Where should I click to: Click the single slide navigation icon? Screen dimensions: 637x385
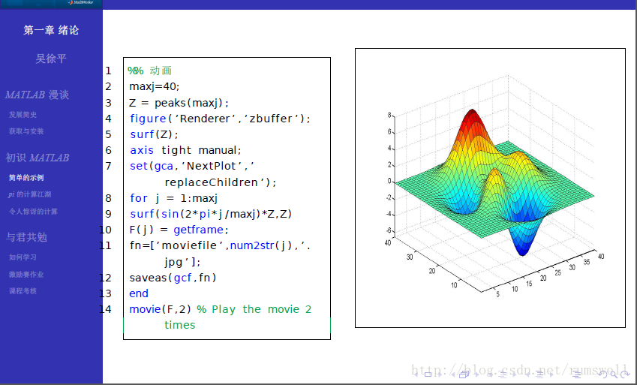(x=428, y=374)
